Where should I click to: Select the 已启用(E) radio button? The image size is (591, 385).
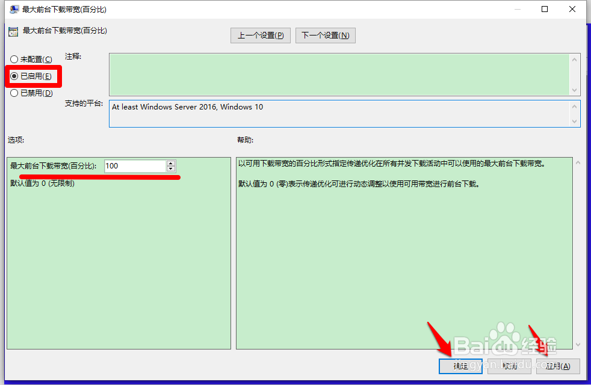click(x=14, y=76)
